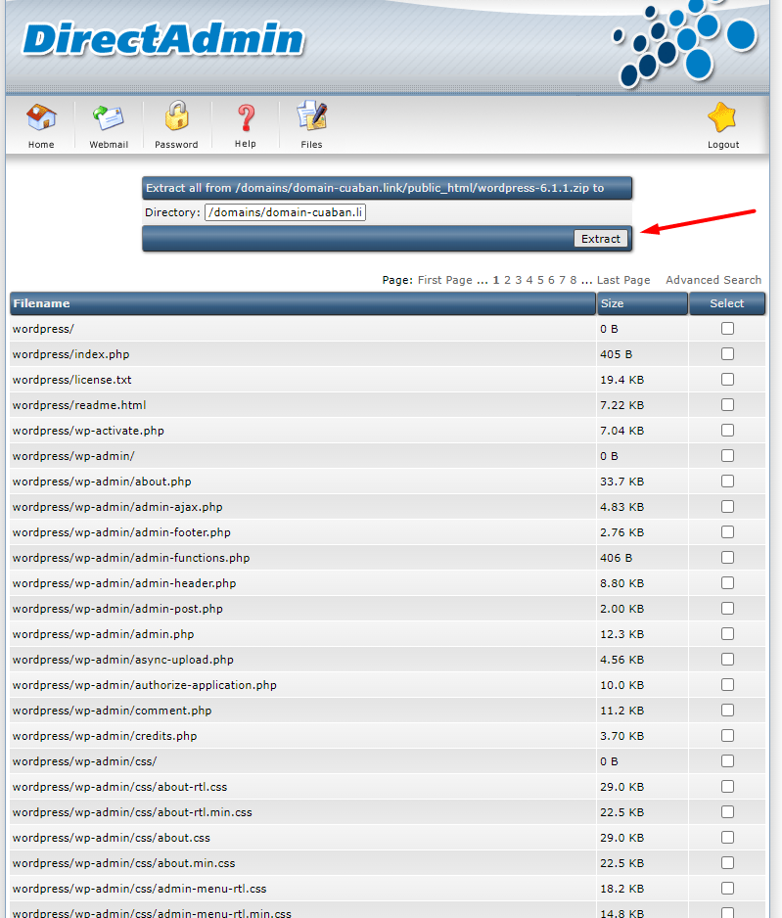Viewport: 782px width, 918px height.
Task: Click size value 406 B
Action: click(616, 558)
